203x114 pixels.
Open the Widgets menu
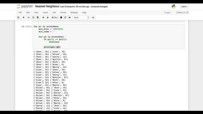tap(74, 13)
